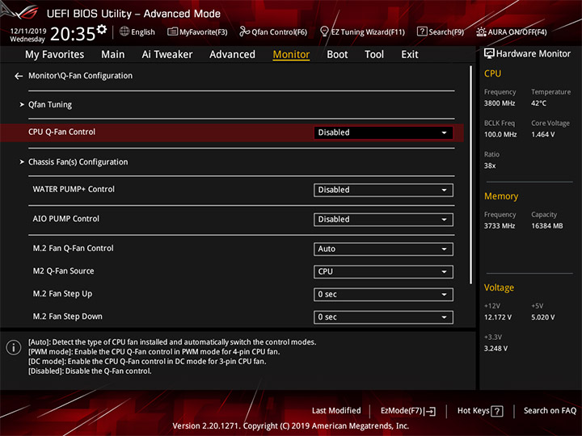
Task: Open Qfan Control(F6)
Action: point(280,32)
